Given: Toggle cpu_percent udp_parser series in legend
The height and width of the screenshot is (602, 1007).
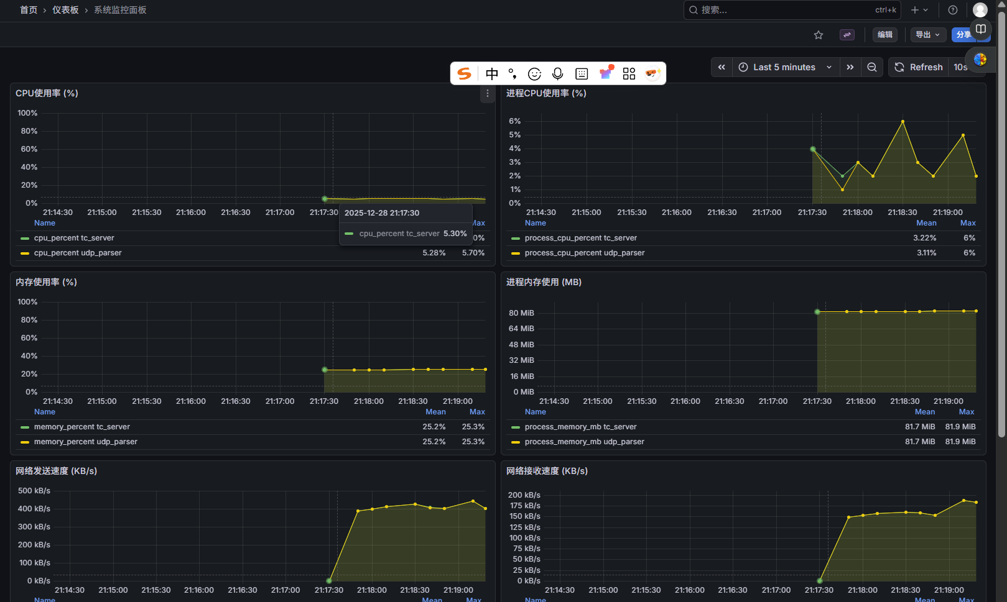Looking at the screenshot, I should pos(78,253).
